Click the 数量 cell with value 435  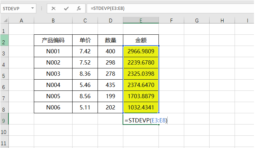click(x=110, y=85)
